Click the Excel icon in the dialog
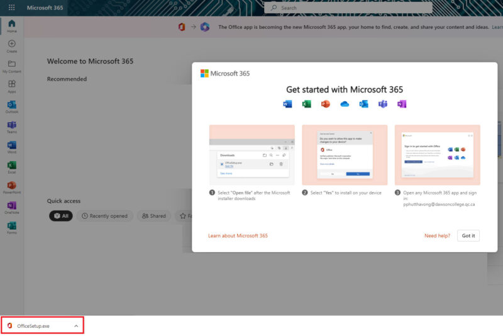The image size is (503, 336). point(306,104)
